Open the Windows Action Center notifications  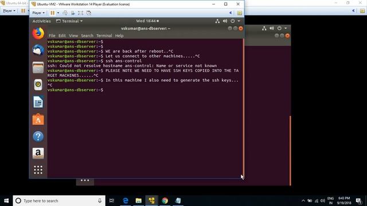358,201
